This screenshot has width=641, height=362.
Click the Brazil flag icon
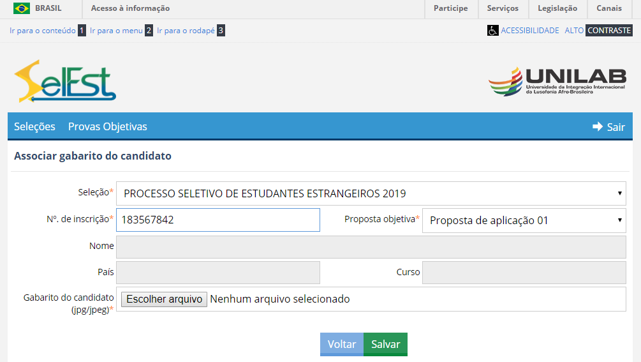pyautogui.click(x=21, y=8)
